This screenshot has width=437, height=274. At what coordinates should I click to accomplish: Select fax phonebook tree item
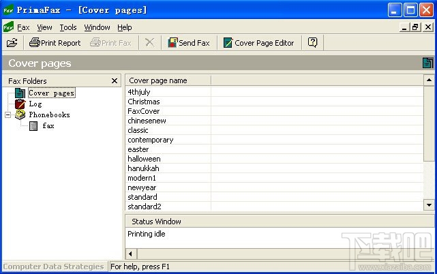pos(48,125)
